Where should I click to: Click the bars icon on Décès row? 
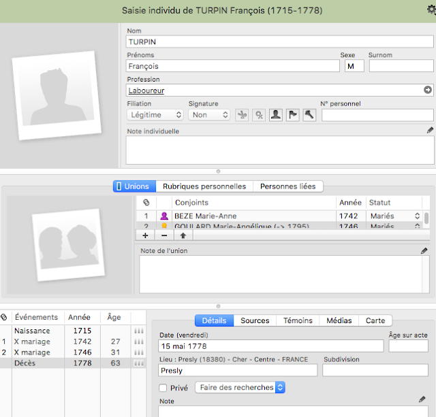point(138,363)
